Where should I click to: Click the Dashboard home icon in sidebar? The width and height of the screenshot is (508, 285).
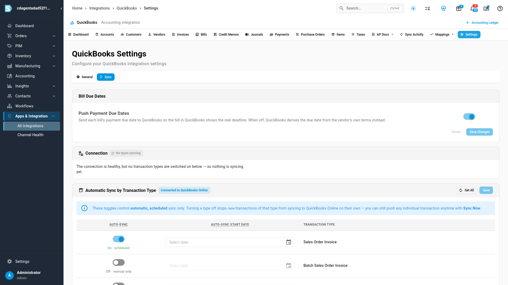[x=10, y=26]
